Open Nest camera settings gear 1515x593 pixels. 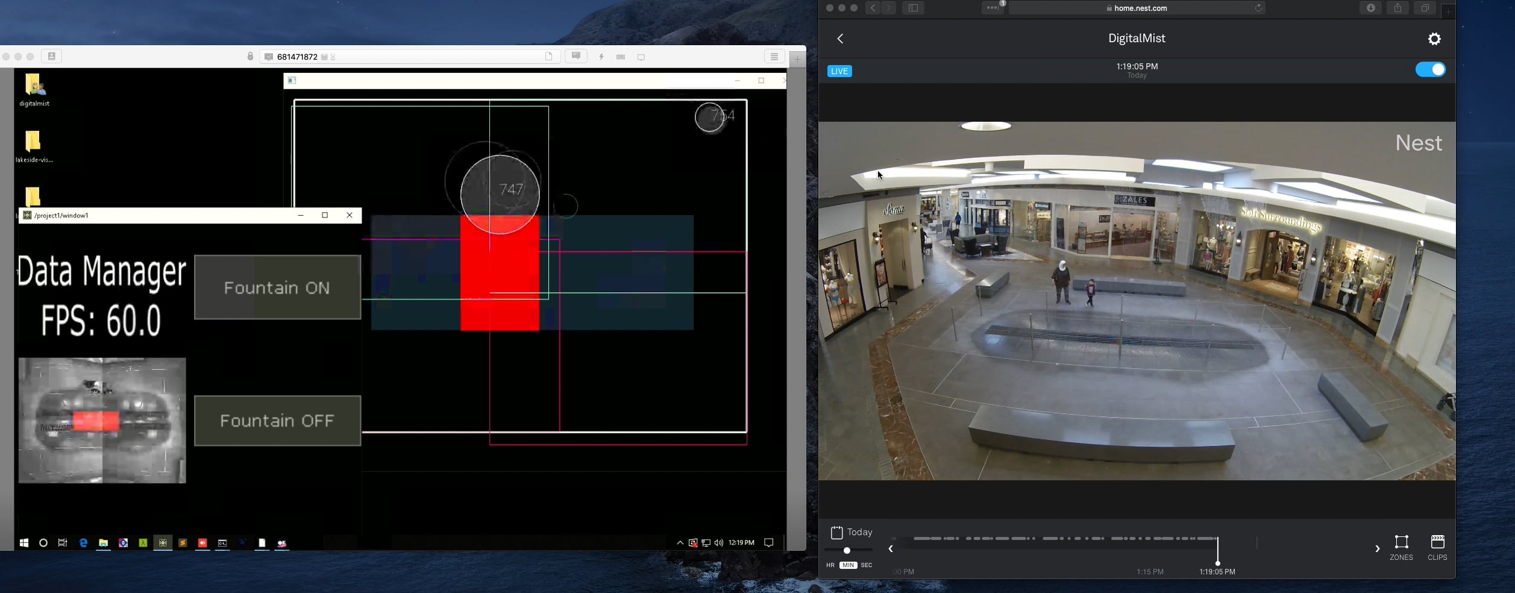(1434, 39)
